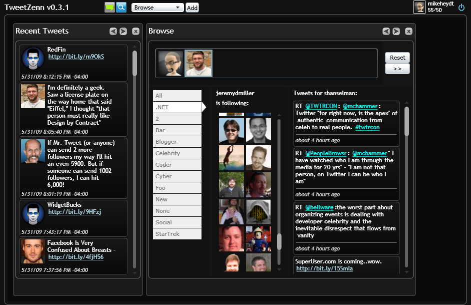Click the timestamp 5/31/09 8:01:19 PM -04:00
471x305 pixels.
point(54,194)
